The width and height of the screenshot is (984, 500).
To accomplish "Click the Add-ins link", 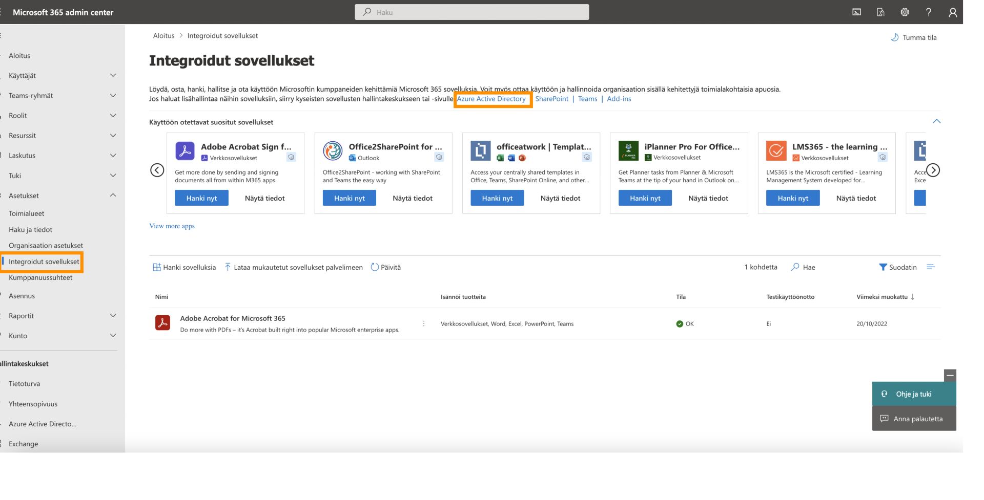I will (619, 99).
